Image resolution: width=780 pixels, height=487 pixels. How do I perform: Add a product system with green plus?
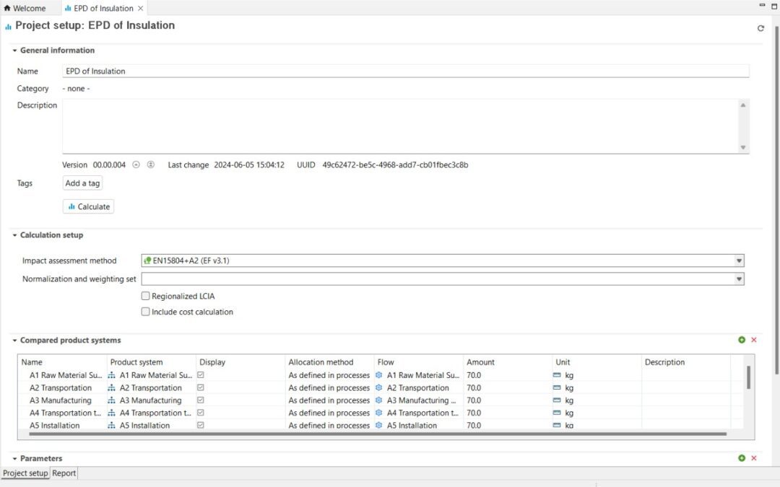(742, 340)
